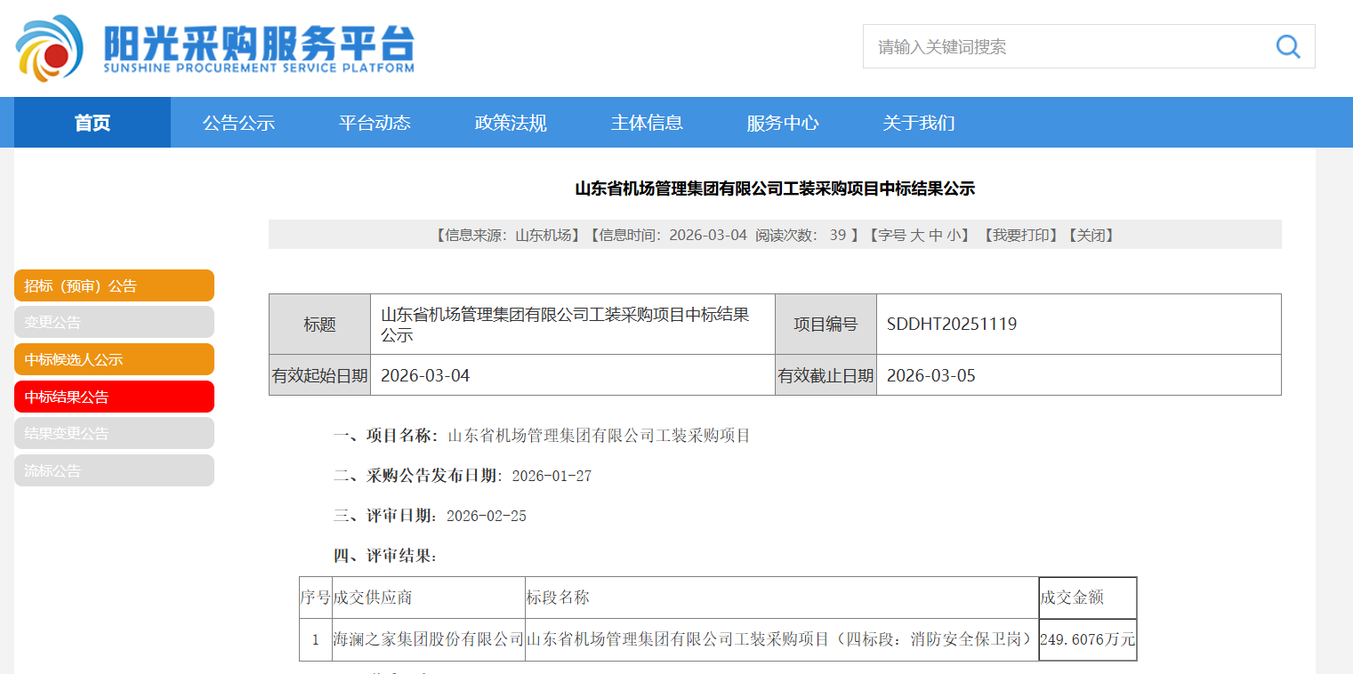Click the 流标公告 sidebar button

pyautogui.click(x=114, y=470)
